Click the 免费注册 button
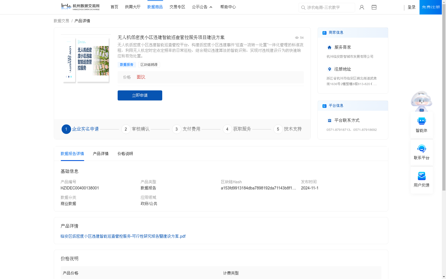Screen dimensions: 446x279 coord(431,7)
